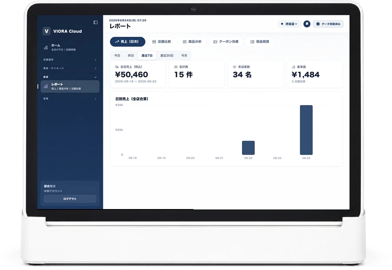Click the 2026年8月24日(月) 07:26 timestamp

pyautogui.click(x=128, y=20)
